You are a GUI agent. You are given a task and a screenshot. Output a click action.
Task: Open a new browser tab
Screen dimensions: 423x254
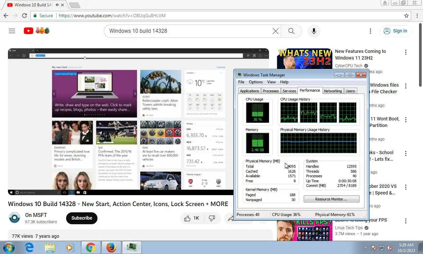(75, 5)
